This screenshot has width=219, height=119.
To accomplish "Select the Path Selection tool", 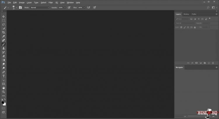I will tap(4, 80).
